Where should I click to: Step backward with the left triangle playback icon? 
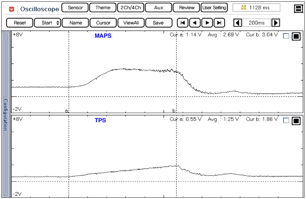point(195,23)
